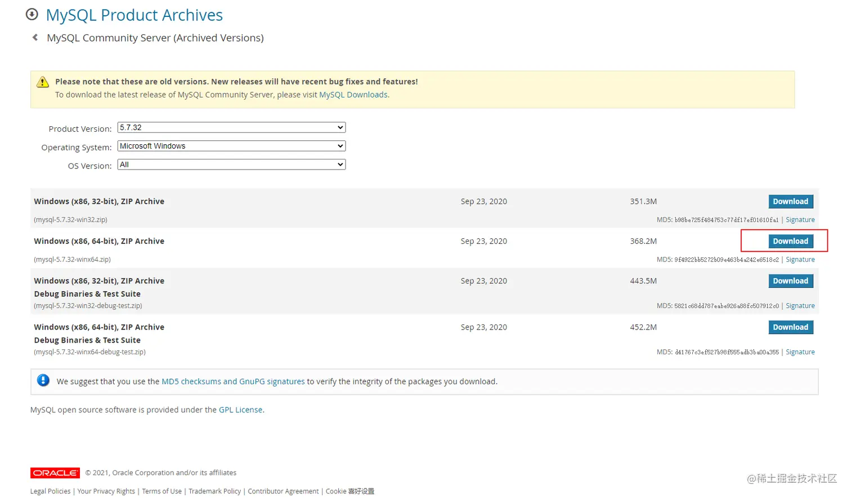
Task: Open Legal Policies footer link
Action: click(50, 491)
